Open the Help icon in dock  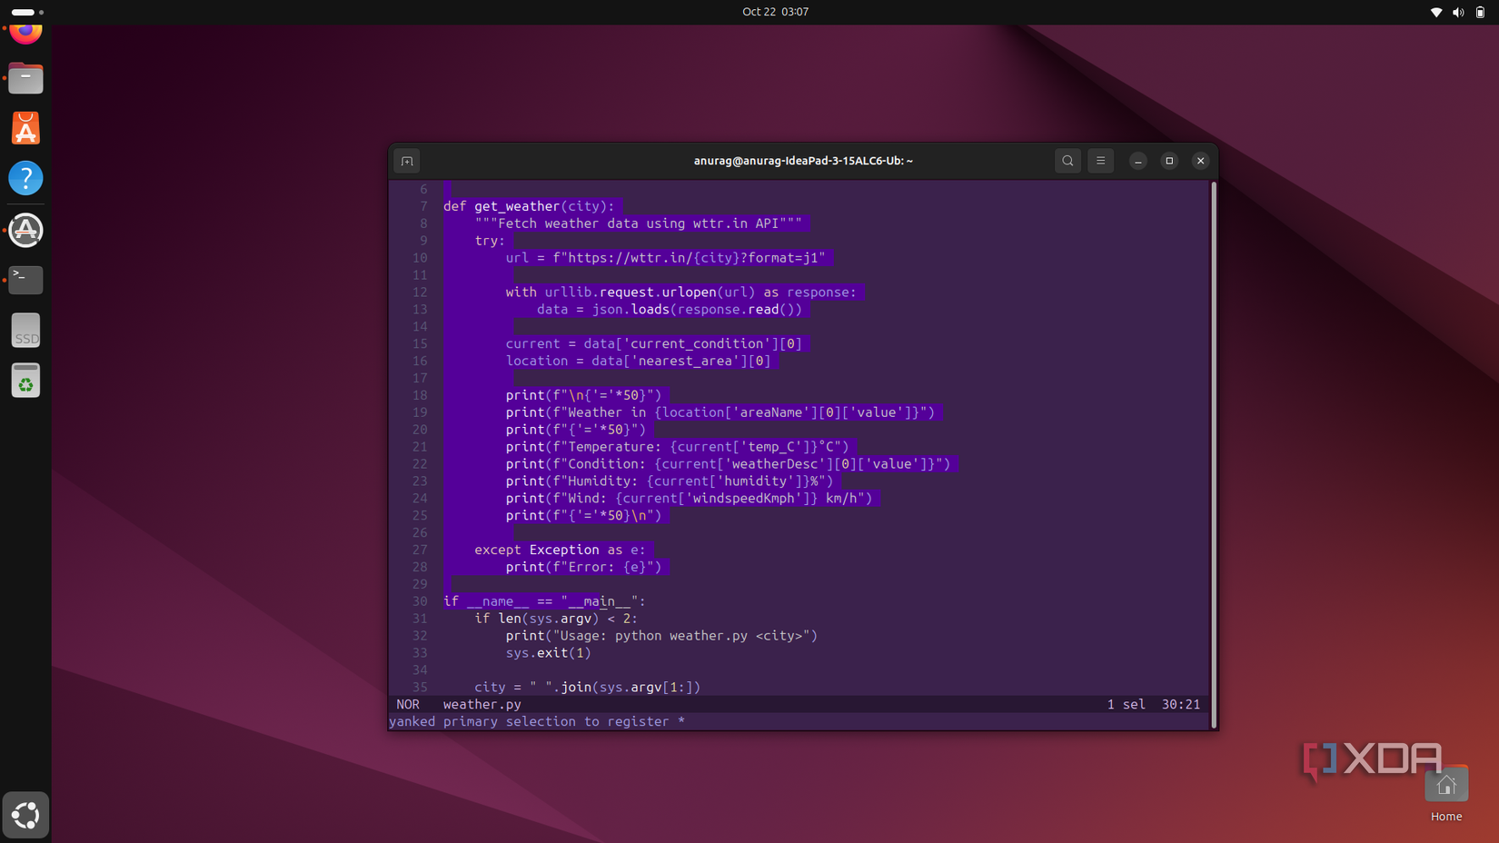coord(25,178)
